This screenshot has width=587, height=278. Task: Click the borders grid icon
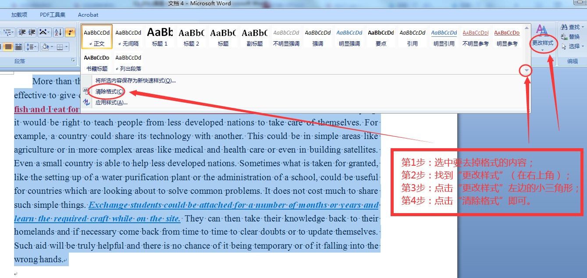tap(60, 47)
